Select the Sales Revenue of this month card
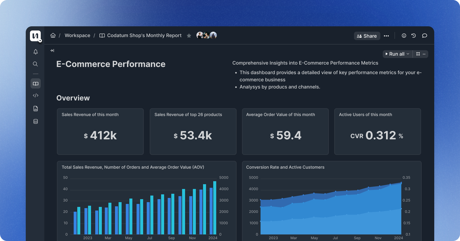 pyautogui.click(x=100, y=132)
